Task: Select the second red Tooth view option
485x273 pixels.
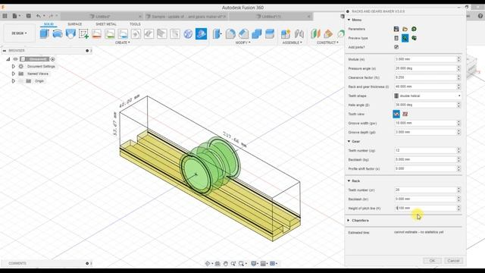Action: pyautogui.click(x=405, y=114)
